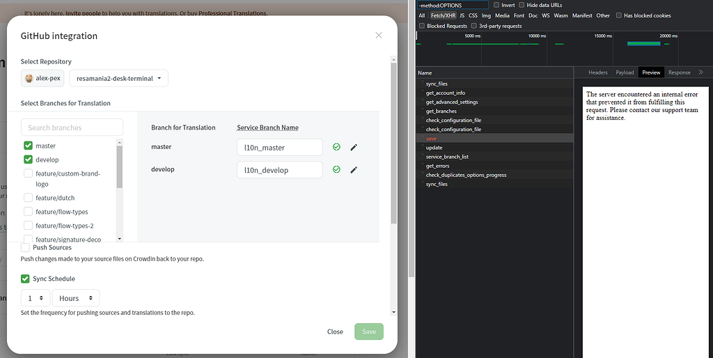713x358 pixels.
Task: Click the Close button in dialog
Action: pos(335,332)
